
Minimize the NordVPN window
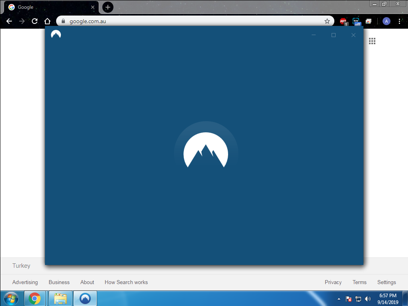click(314, 35)
